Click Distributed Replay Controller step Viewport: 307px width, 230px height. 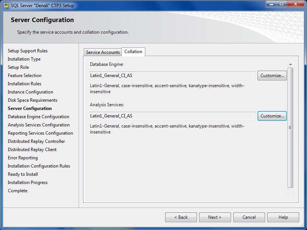tap(36, 141)
